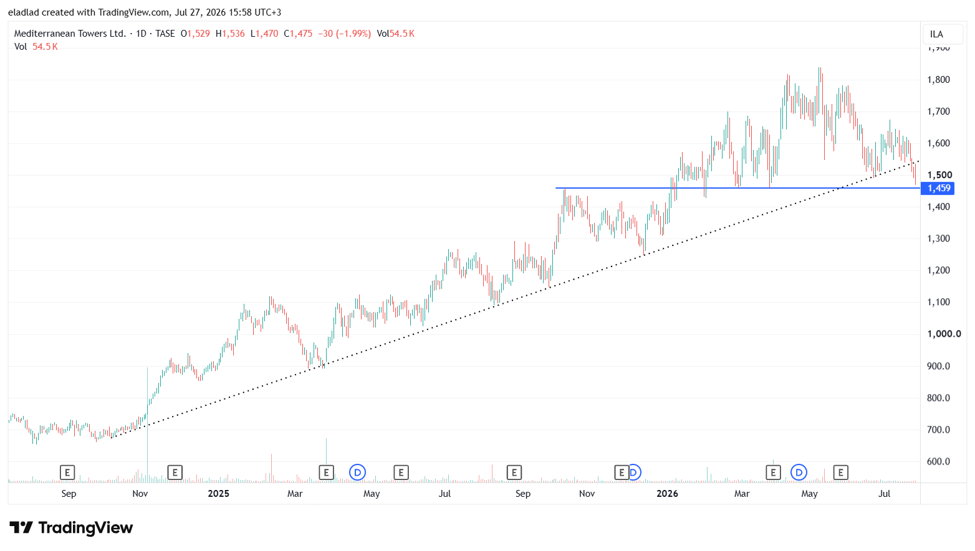Image resolution: width=975 pixels, height=551 pixels.
Task: Open the November 2024 earnings E marker
Action: point(175,473)
